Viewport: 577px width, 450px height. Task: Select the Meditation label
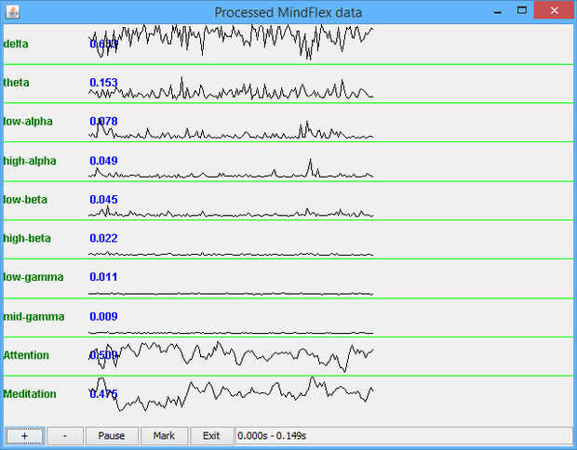coord(30,394)
